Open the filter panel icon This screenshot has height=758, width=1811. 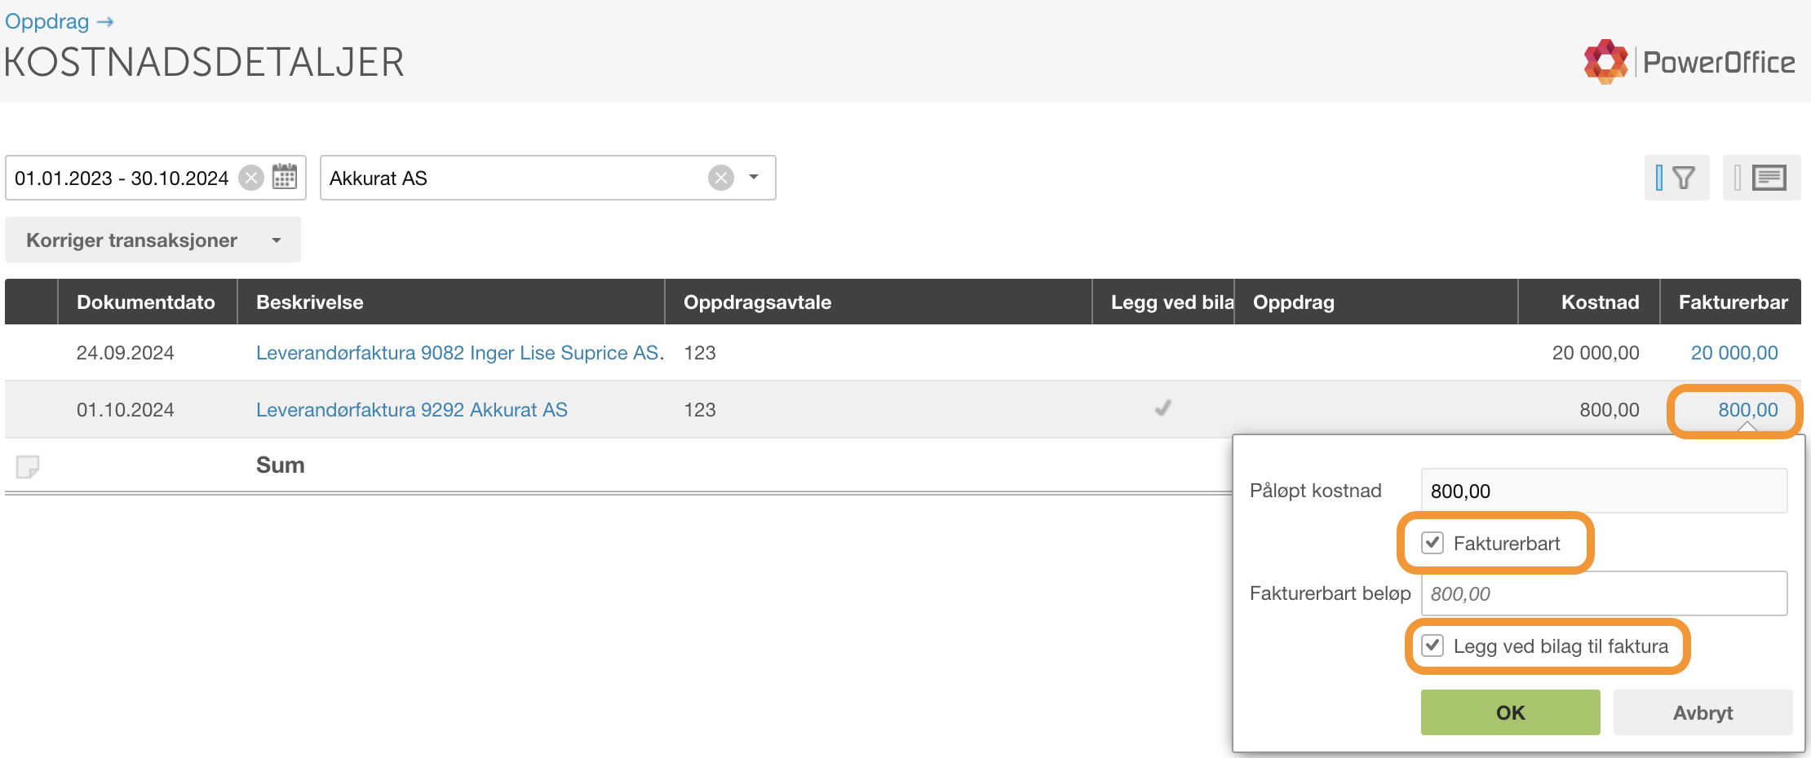pyautogui.click(x=1676, y=178)
